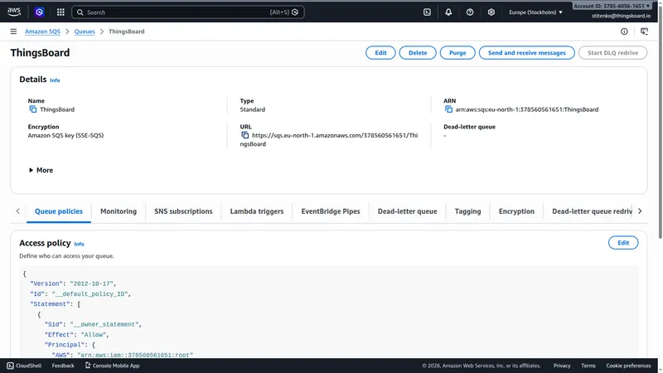Click the CloudShell icon in top bar
Viewport: 663px width, 373px height.
(x=427, y=12)
